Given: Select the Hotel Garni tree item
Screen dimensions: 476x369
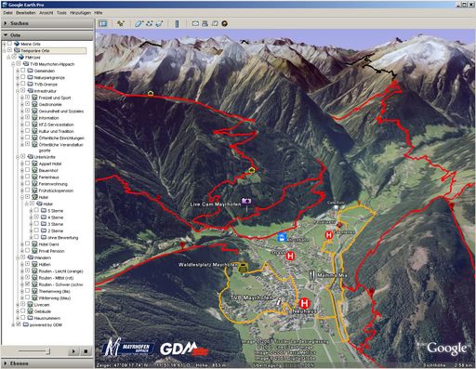Looking at the screenshot, I should pos(48,244).
